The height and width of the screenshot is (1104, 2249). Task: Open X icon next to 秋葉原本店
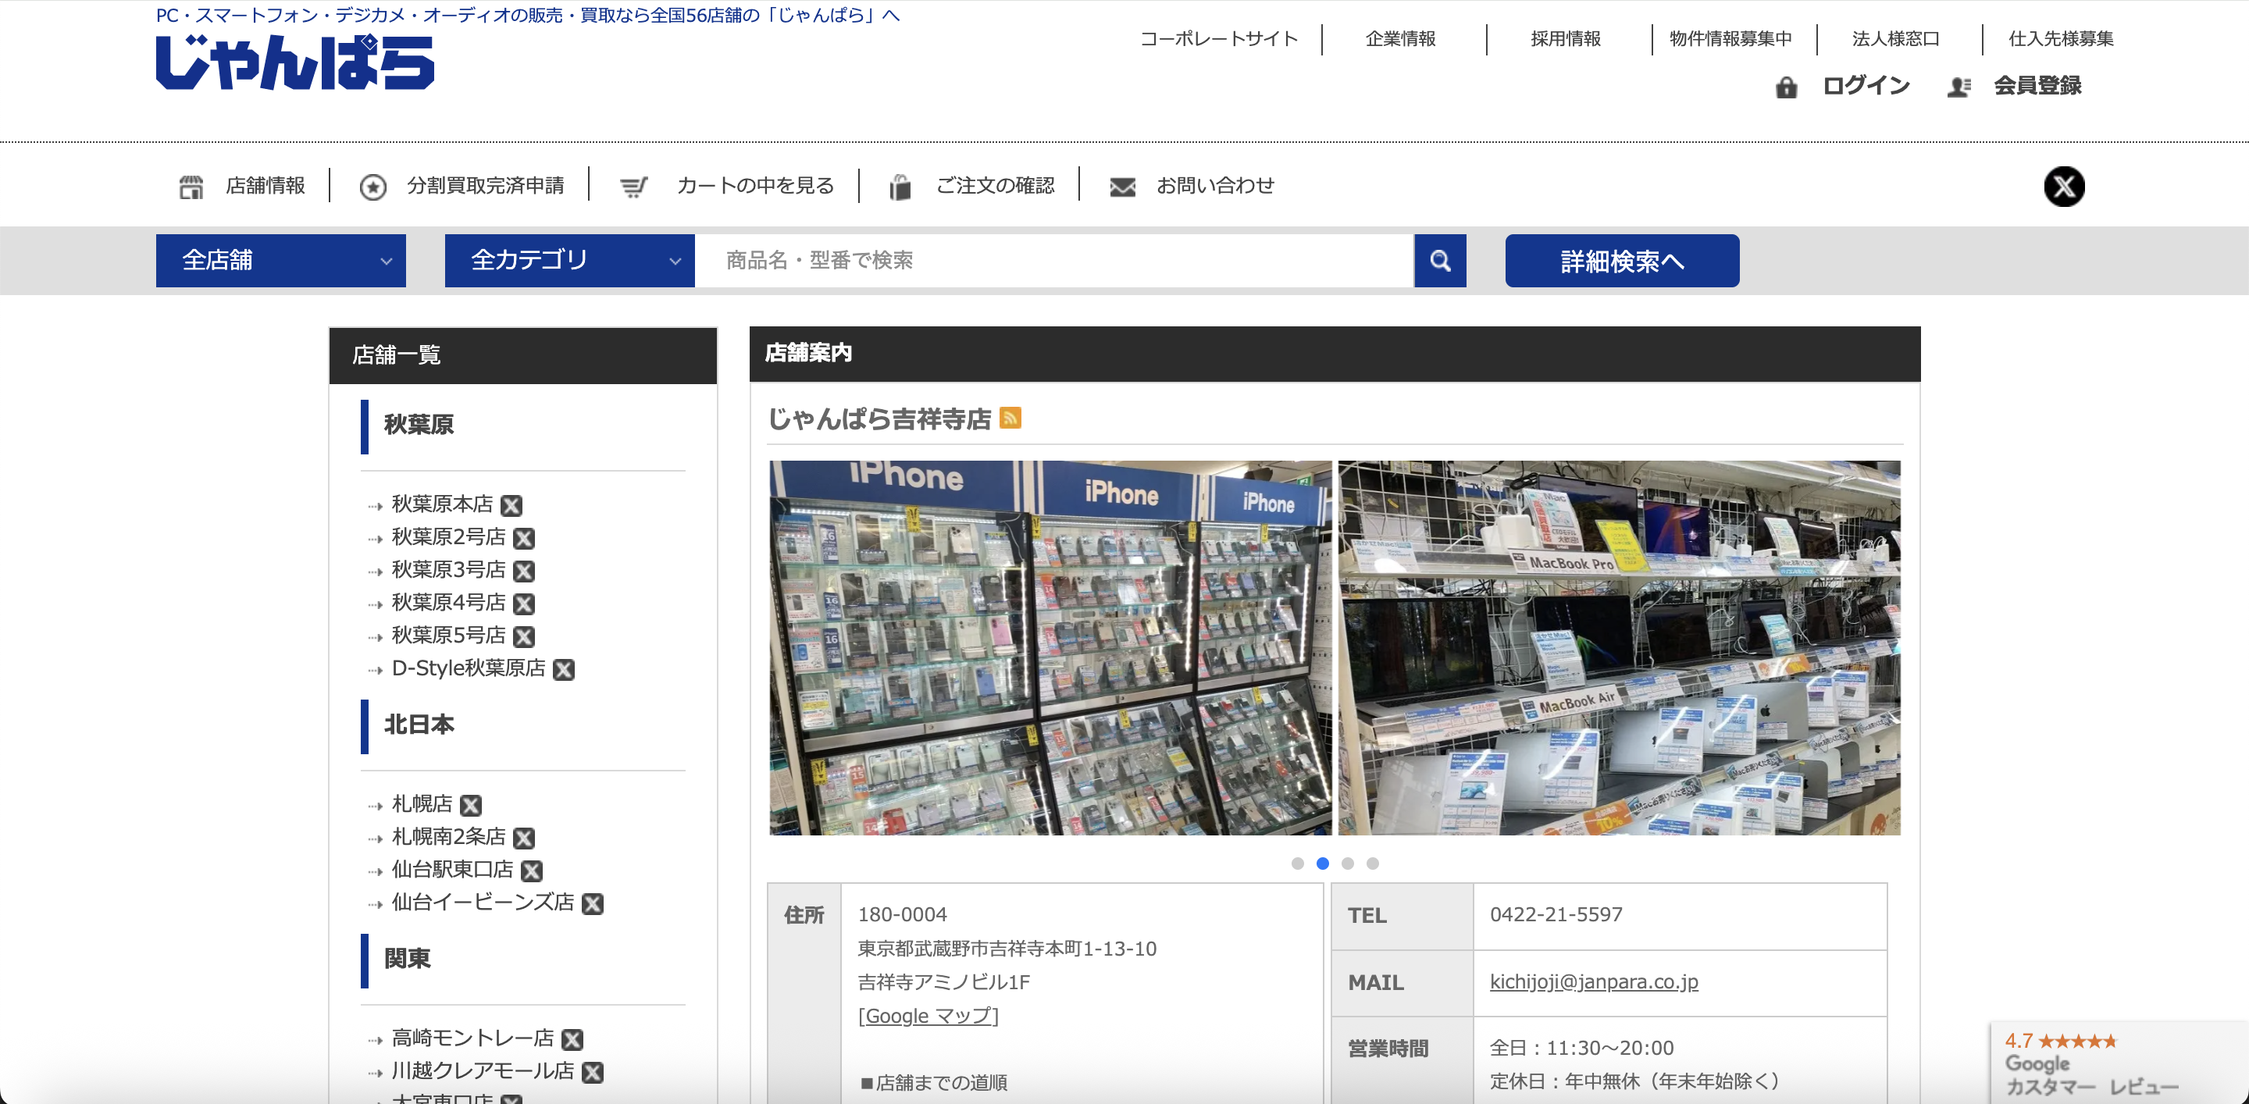[x=511, y=505]
